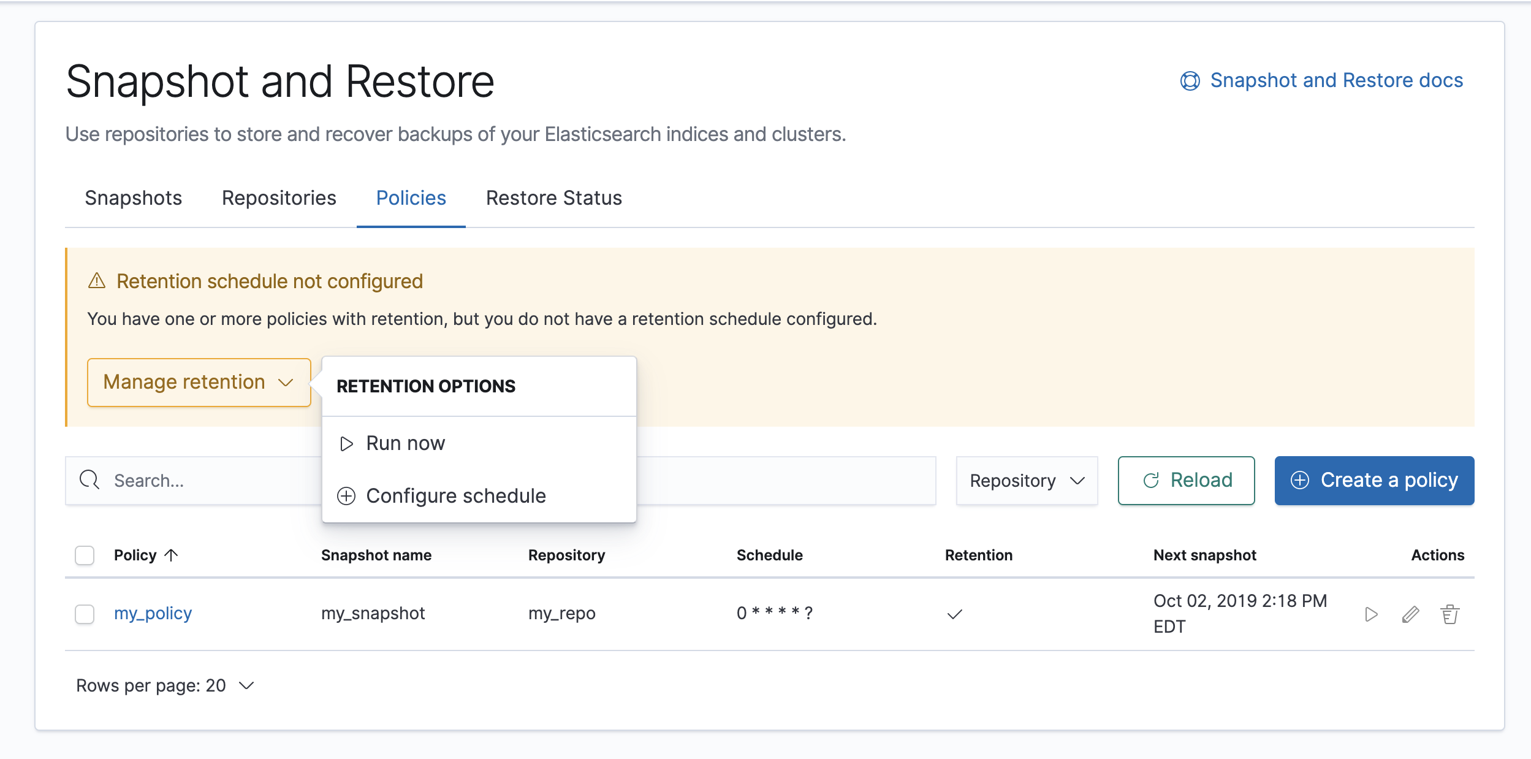Check the my_policy row checkbox
This screenshot has height=759, width=1531.
point(85,614)
